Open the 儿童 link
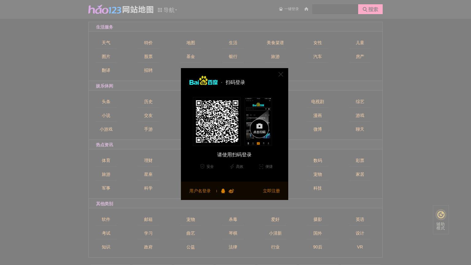Screen dimensions: 471x265 coord(360,43)
